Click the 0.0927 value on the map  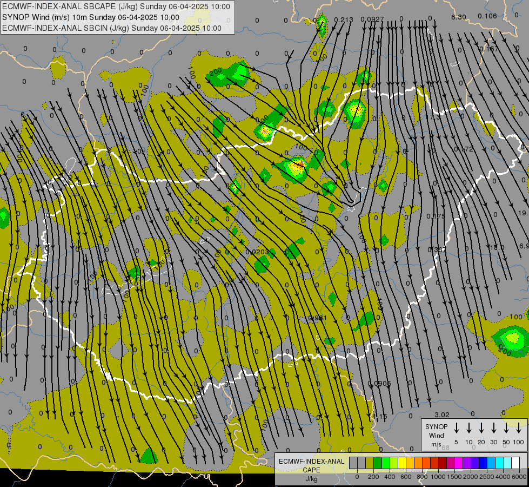pyautogui.click(x=372, y=19)
